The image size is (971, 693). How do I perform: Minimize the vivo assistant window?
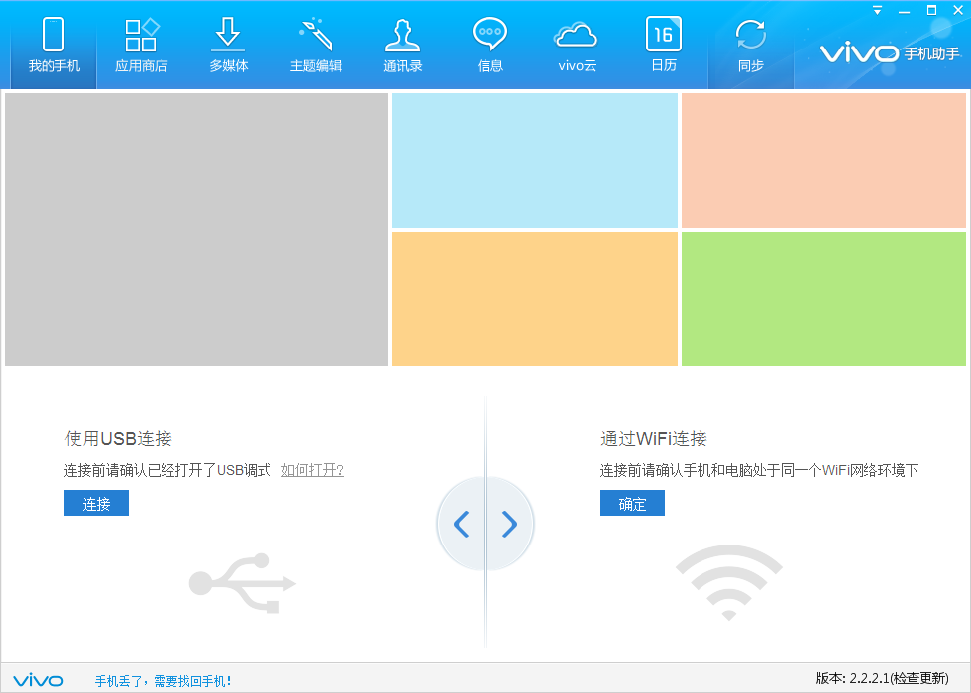904,11
